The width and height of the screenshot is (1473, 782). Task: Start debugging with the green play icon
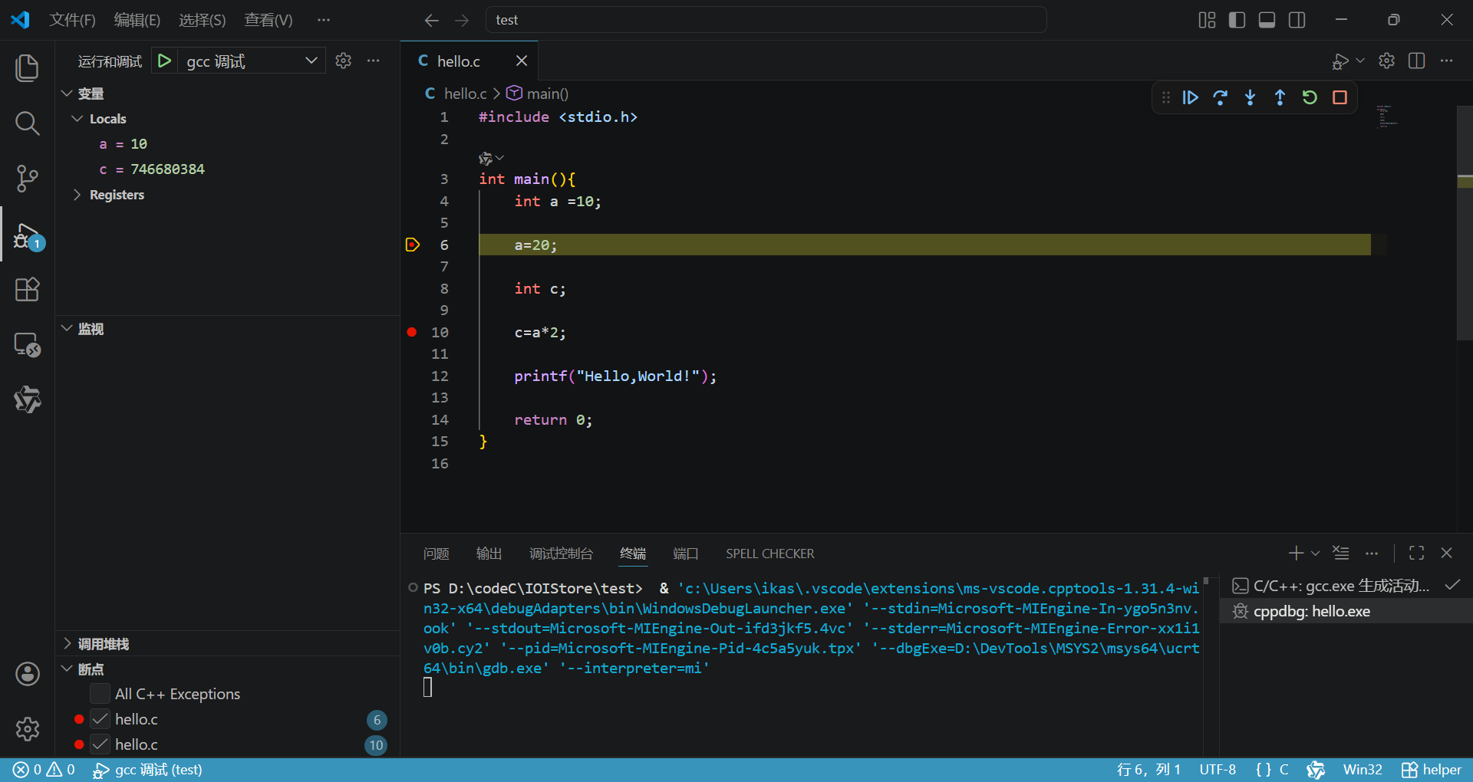(164, 61)
